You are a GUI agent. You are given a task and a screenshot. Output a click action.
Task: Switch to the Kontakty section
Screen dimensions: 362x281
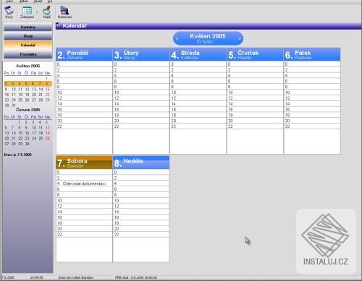click(28, 27)
